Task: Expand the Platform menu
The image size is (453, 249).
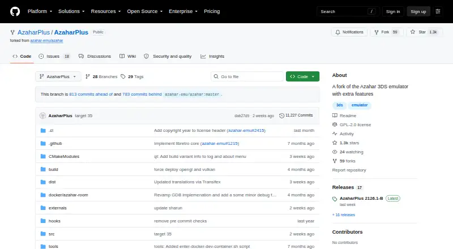Action: [x=40, y=11]
